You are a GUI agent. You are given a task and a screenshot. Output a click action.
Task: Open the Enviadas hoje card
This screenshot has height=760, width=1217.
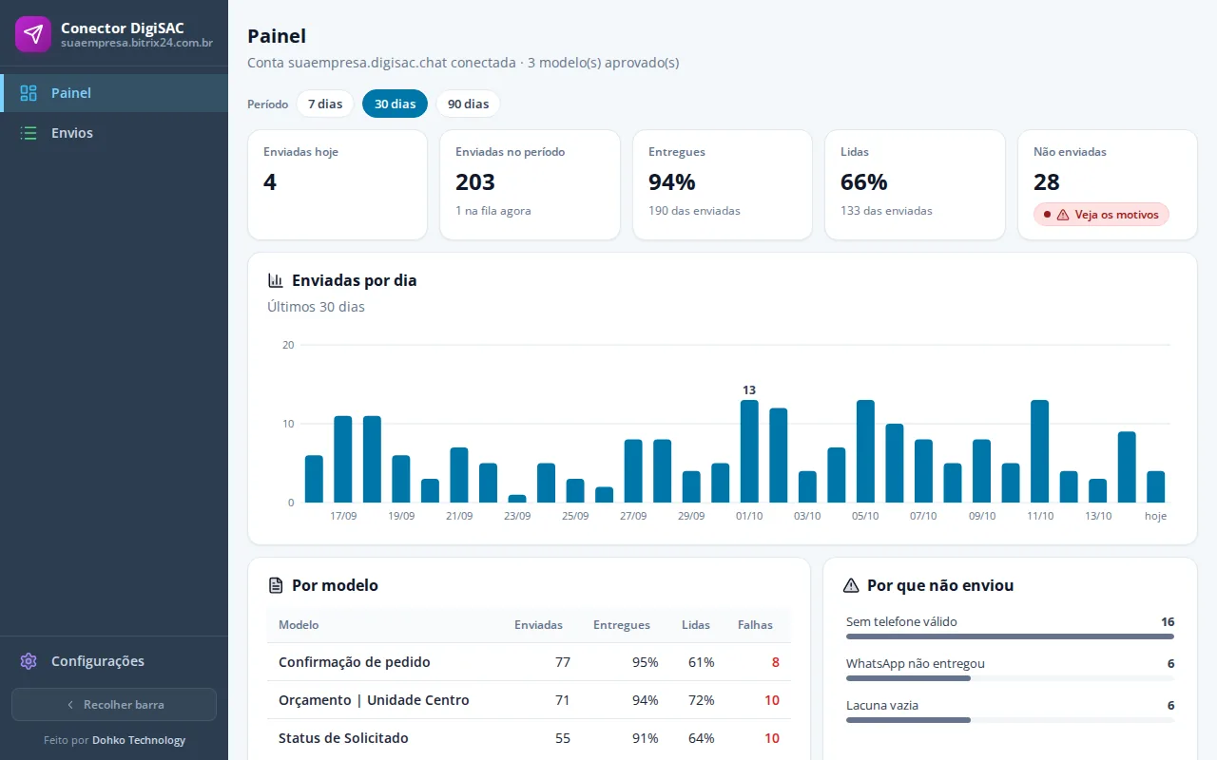pos(338,184)
